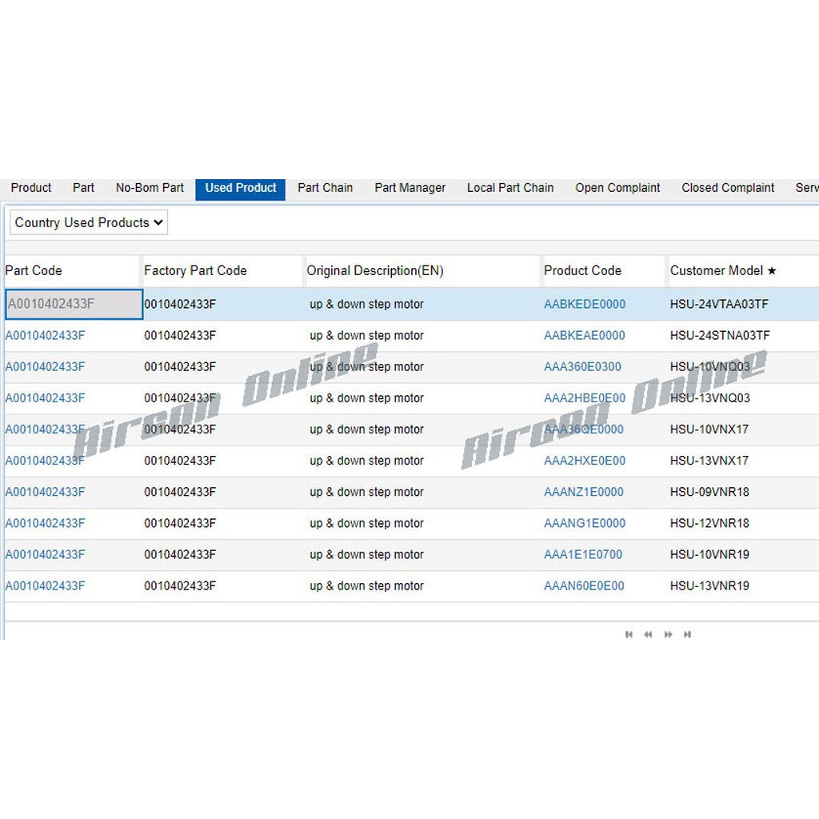Select customer model HSU-13VNX17
Image resolution: width=819 pixels, height=819 pixels.
click(709, 461)
